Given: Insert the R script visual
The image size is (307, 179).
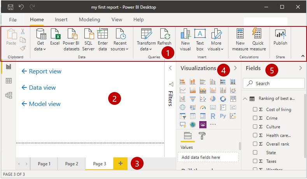Looking at the screenshot, I should (213, 116).
